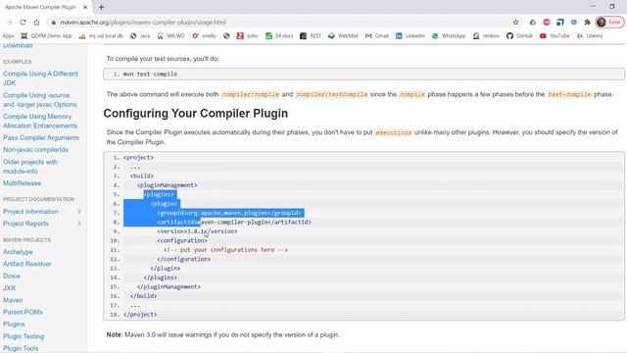Open the Project Information sidebar link

pyautogui.click(x=30, y=212)
